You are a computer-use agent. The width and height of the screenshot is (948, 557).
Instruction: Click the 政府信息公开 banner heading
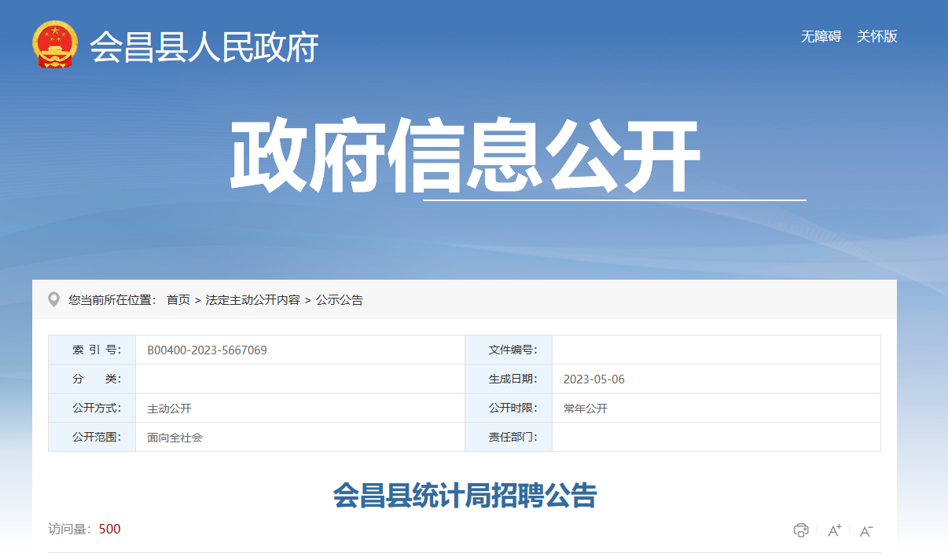click(465, 156)
